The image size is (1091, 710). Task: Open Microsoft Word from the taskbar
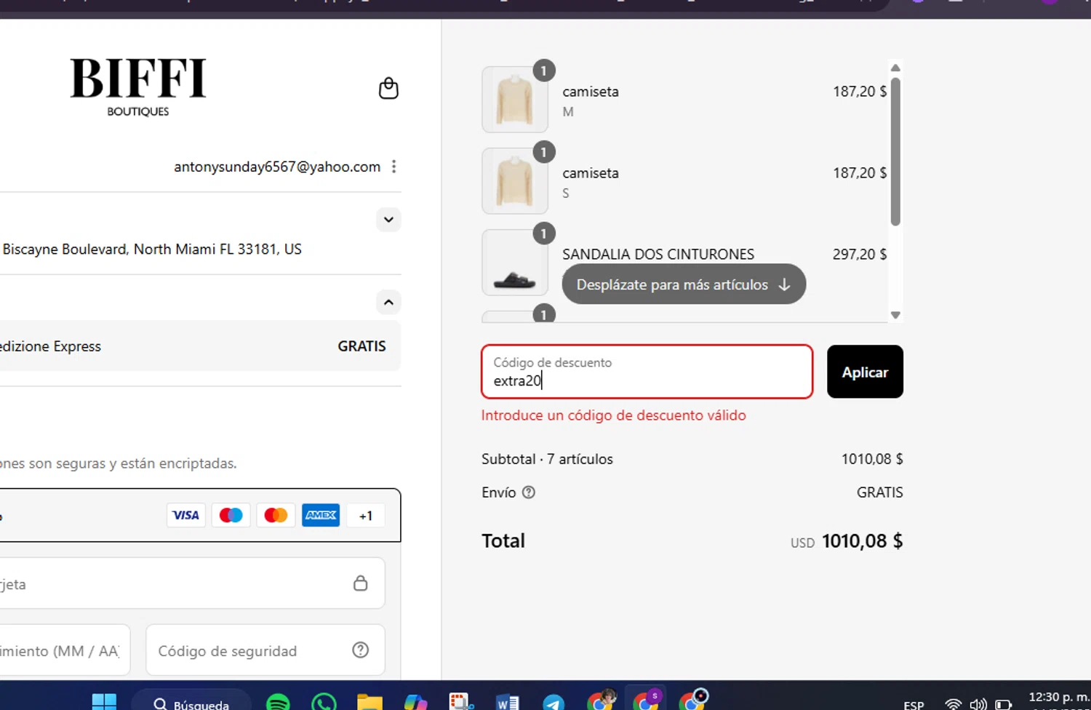point(507,703)
